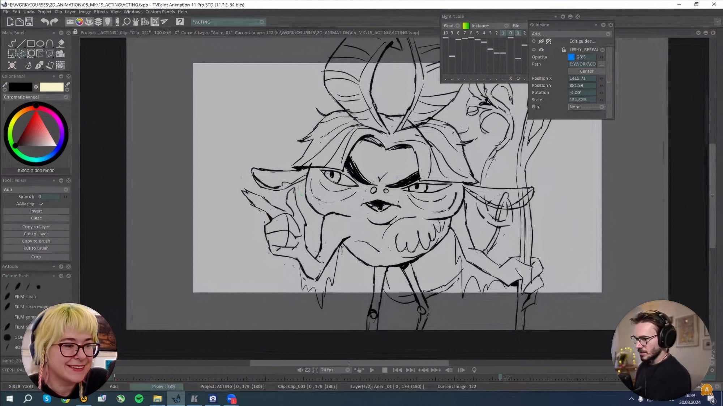Image resolution: width=723 pixels, height=406 pixels.
Task: Toggle the AAliasing checkbox in the Select tool panel
Action: (x=41, y=204)
